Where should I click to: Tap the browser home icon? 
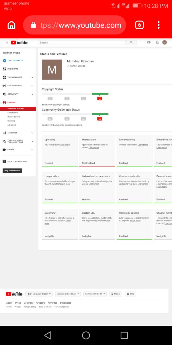(11, 25)
